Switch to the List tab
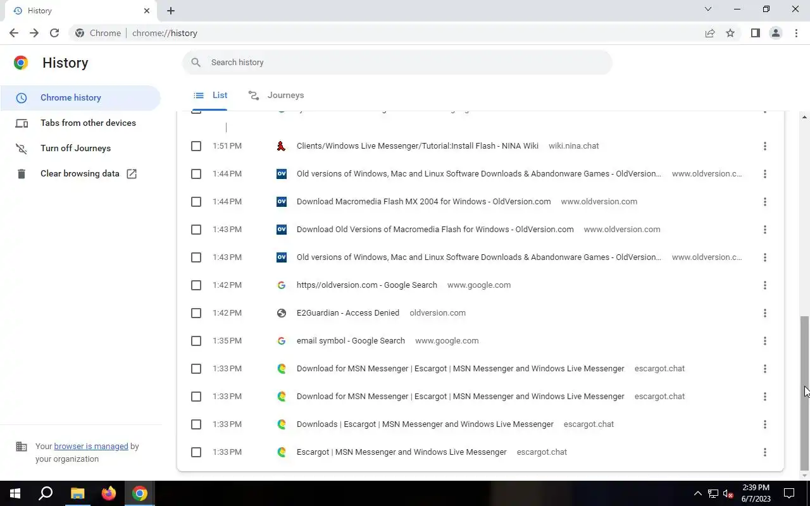Viewport: 810px width, 506px height. pyautogui.click(x=211, y=95)
